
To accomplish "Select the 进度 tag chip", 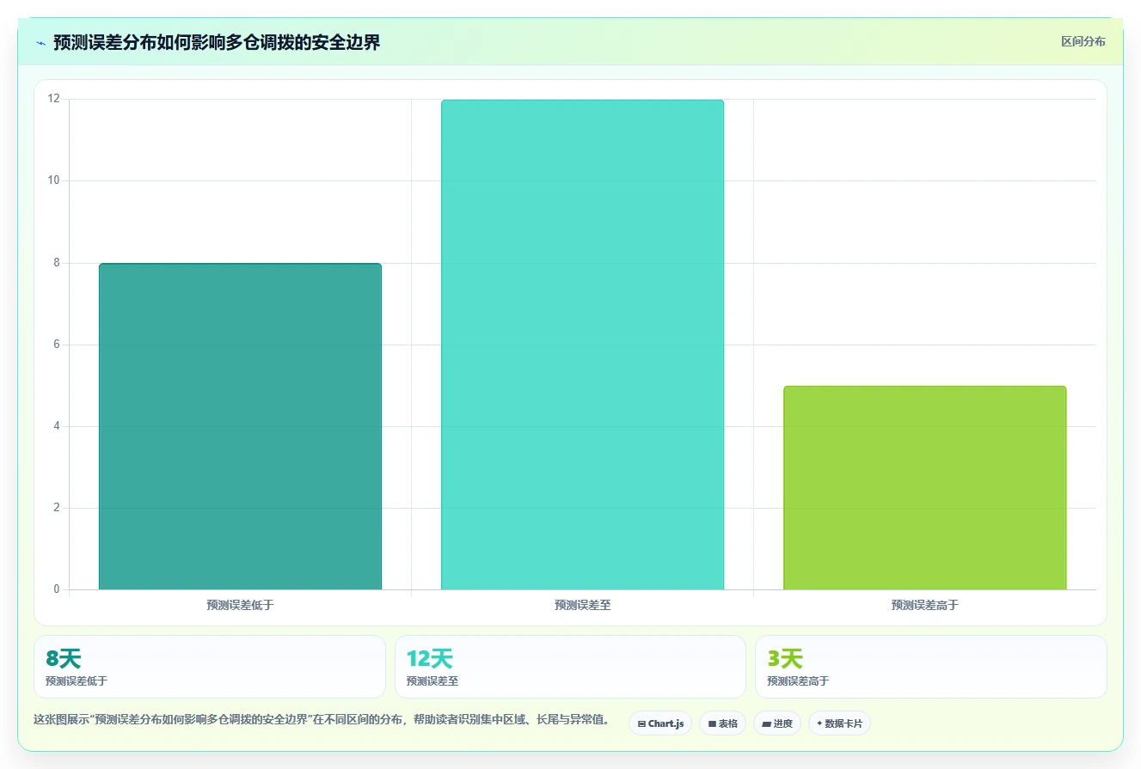I will tap(777, 723).
